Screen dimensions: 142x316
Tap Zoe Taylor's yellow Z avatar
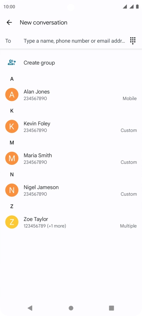click(x=12, y=222)
